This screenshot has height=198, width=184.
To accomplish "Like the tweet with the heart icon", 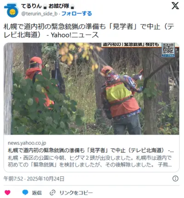I will click(x=7, y=192).
